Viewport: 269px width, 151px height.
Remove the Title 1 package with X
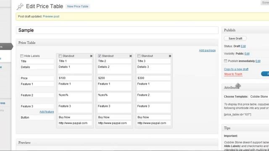[91, 56]
